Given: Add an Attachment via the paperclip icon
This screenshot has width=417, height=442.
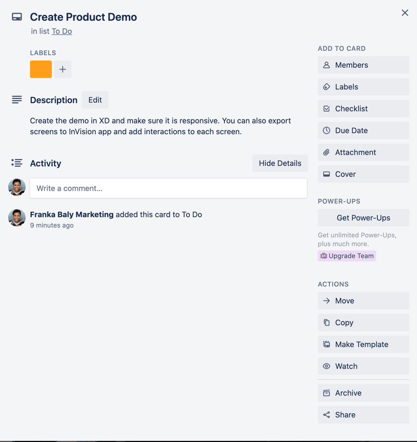Looking at the screenshot, I should 363,152.
